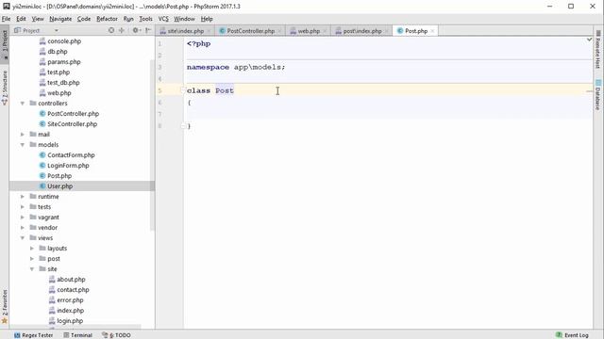Select console.php in project tree
This screenshot has width=604, height=339.
(64, 41)
